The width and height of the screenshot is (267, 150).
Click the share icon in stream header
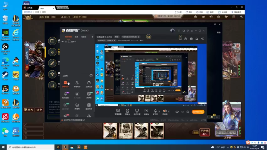coord(202,39)
